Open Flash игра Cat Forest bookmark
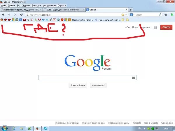 (x=83, y=20)
